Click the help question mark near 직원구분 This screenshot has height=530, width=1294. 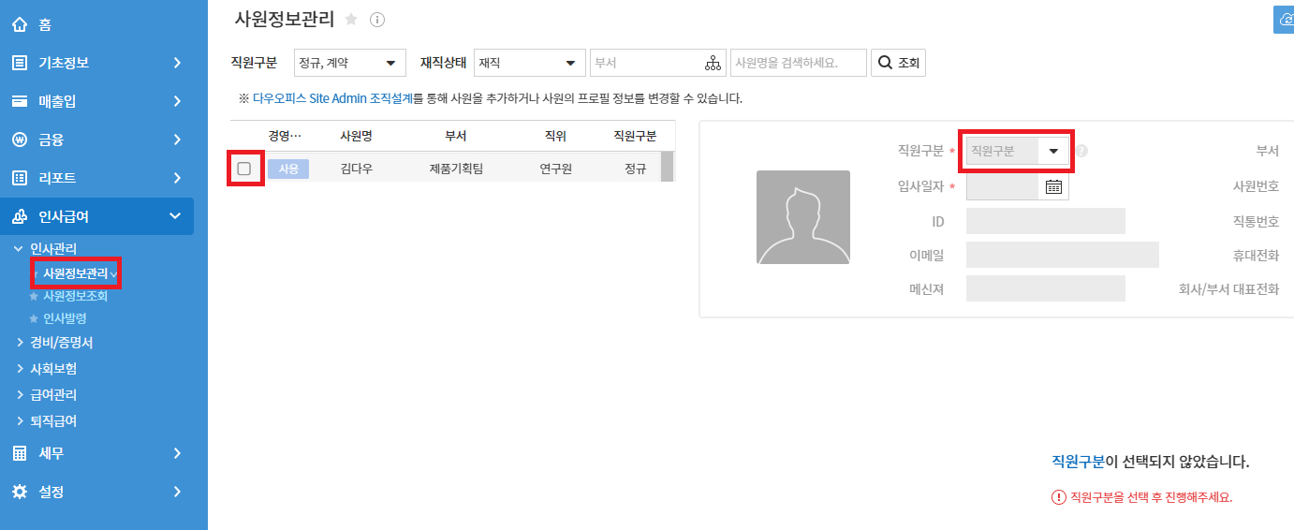[1081, 151]
